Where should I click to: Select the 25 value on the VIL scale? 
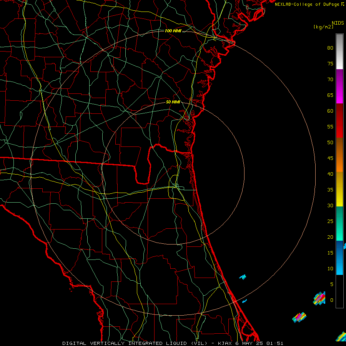330,221
